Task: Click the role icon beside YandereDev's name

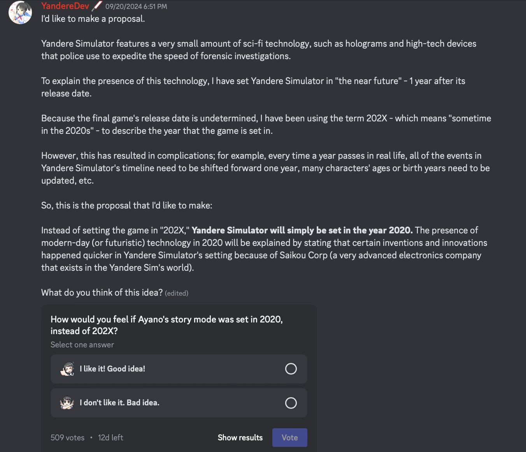Action: point(97,6)
